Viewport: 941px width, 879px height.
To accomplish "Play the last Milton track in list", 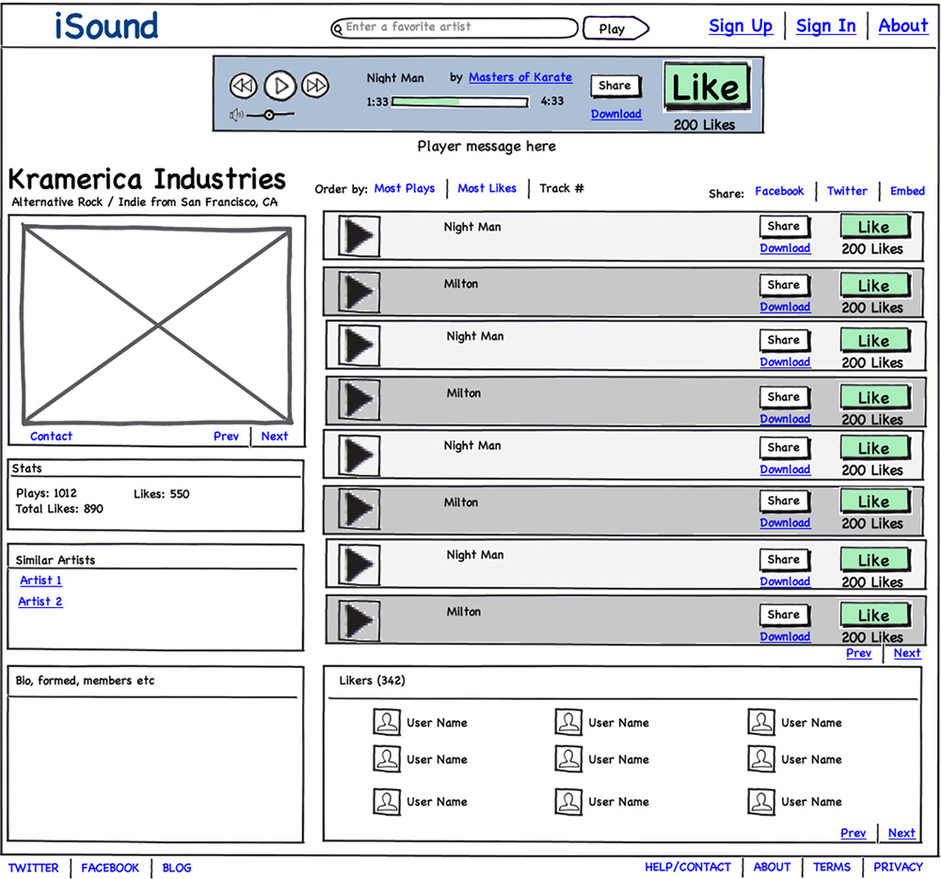I will click(x=359, y=621).
